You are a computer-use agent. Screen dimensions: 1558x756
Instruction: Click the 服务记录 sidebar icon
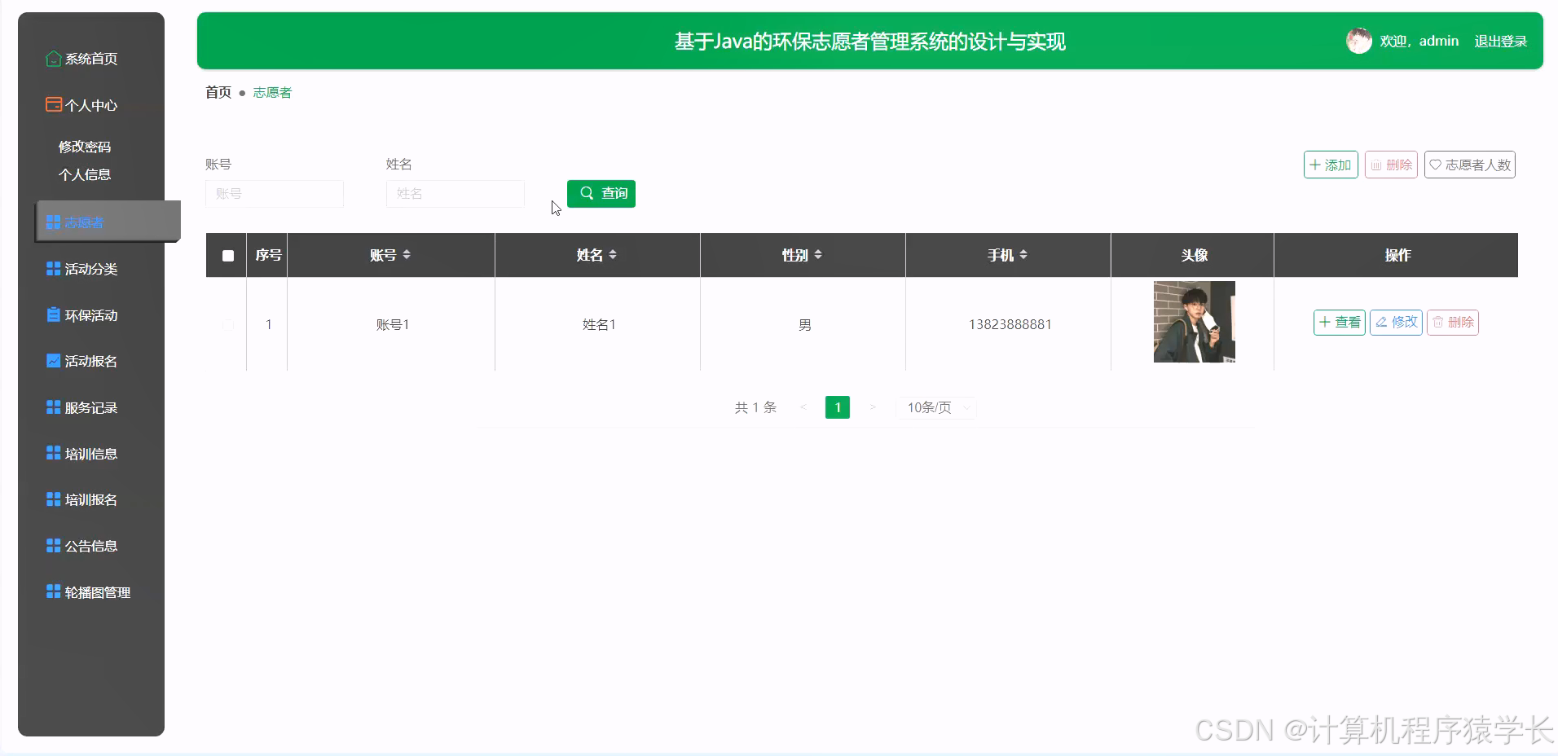[52, 407]
